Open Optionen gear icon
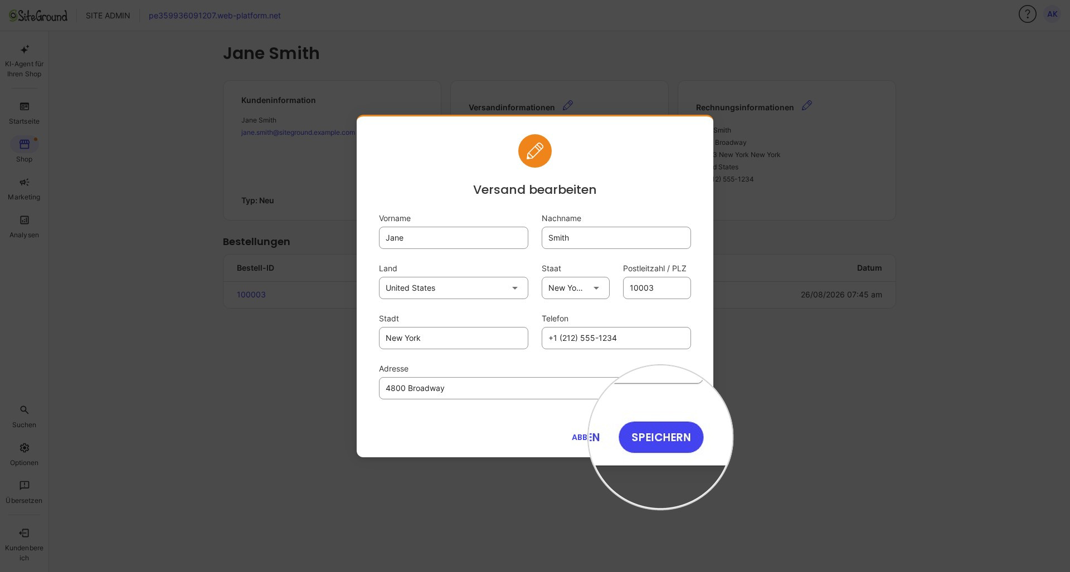 point(24,448)
